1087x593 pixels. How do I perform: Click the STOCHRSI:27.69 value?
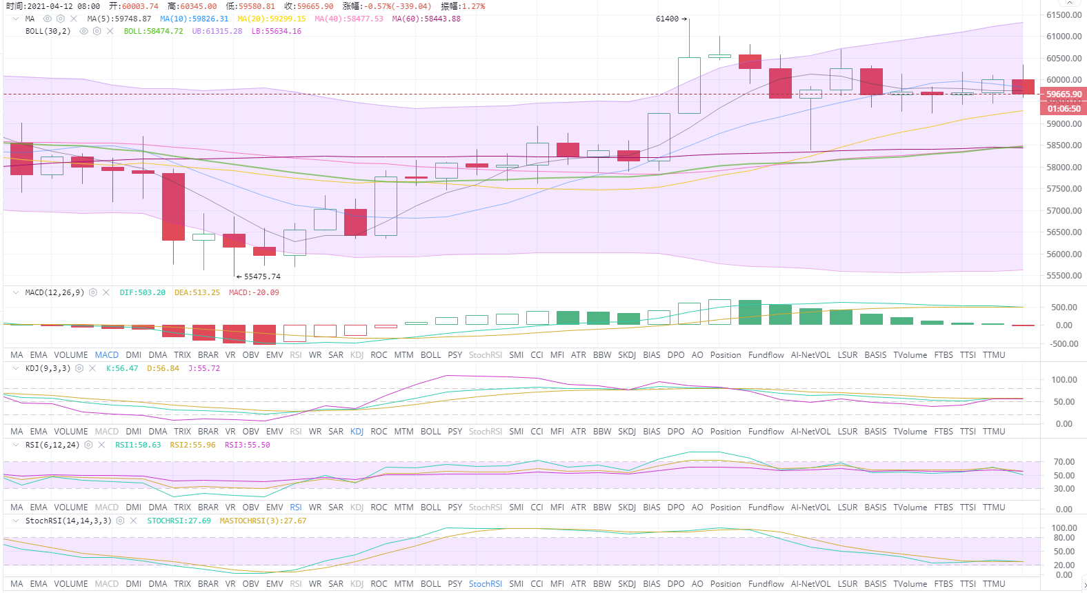click(179, 521)
